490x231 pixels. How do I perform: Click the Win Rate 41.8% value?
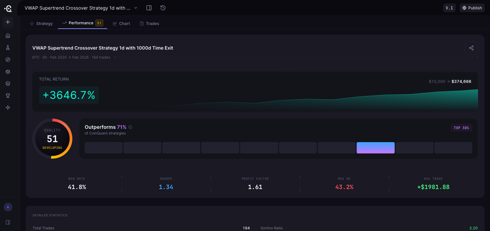(77, 187)
